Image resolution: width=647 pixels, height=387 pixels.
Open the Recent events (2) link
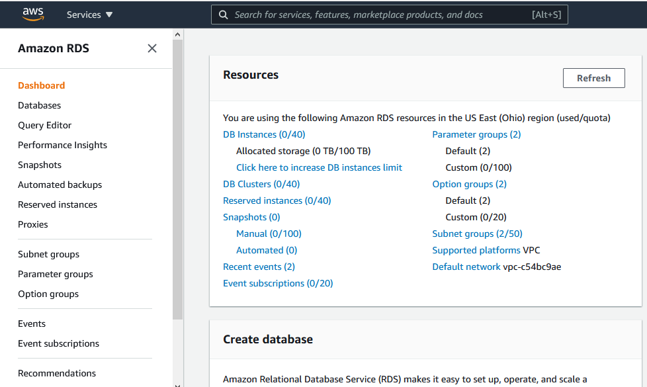pyautogui.click(x=259, y=267)
